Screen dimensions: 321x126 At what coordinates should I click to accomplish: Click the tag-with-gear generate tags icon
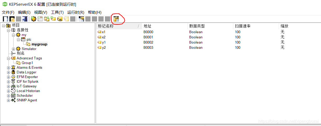pos(60,19)
